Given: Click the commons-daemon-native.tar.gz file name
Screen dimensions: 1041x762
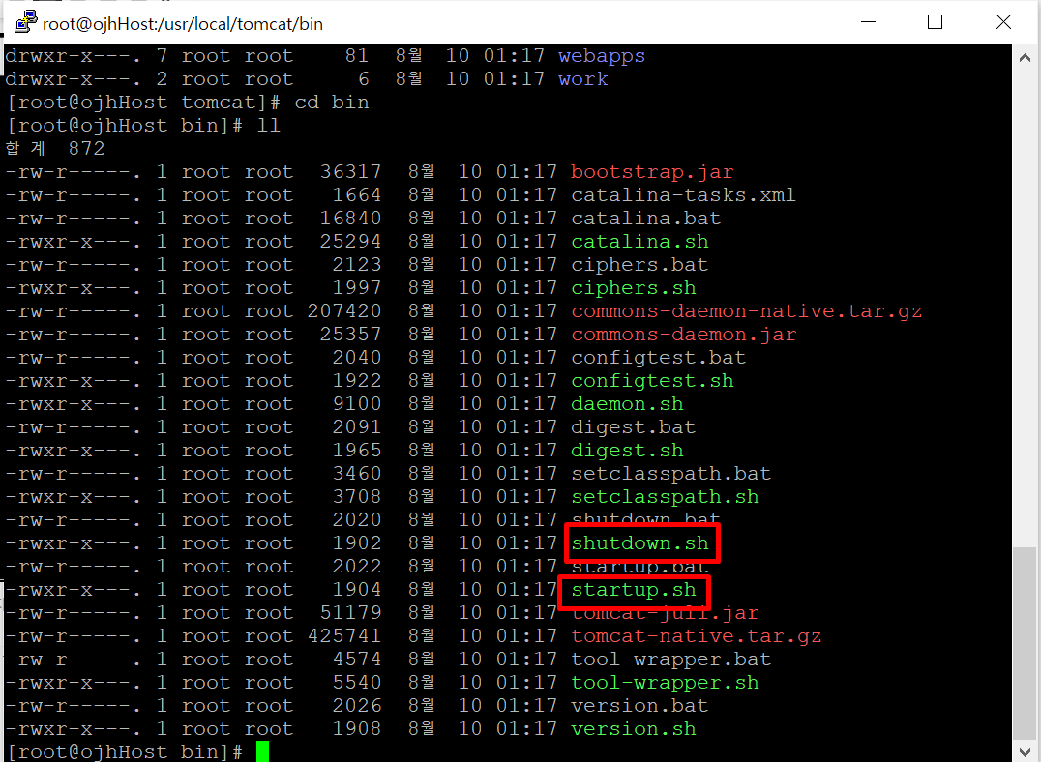Looking at the screenshot, I should pyautogui.click(x=746, y=311).
